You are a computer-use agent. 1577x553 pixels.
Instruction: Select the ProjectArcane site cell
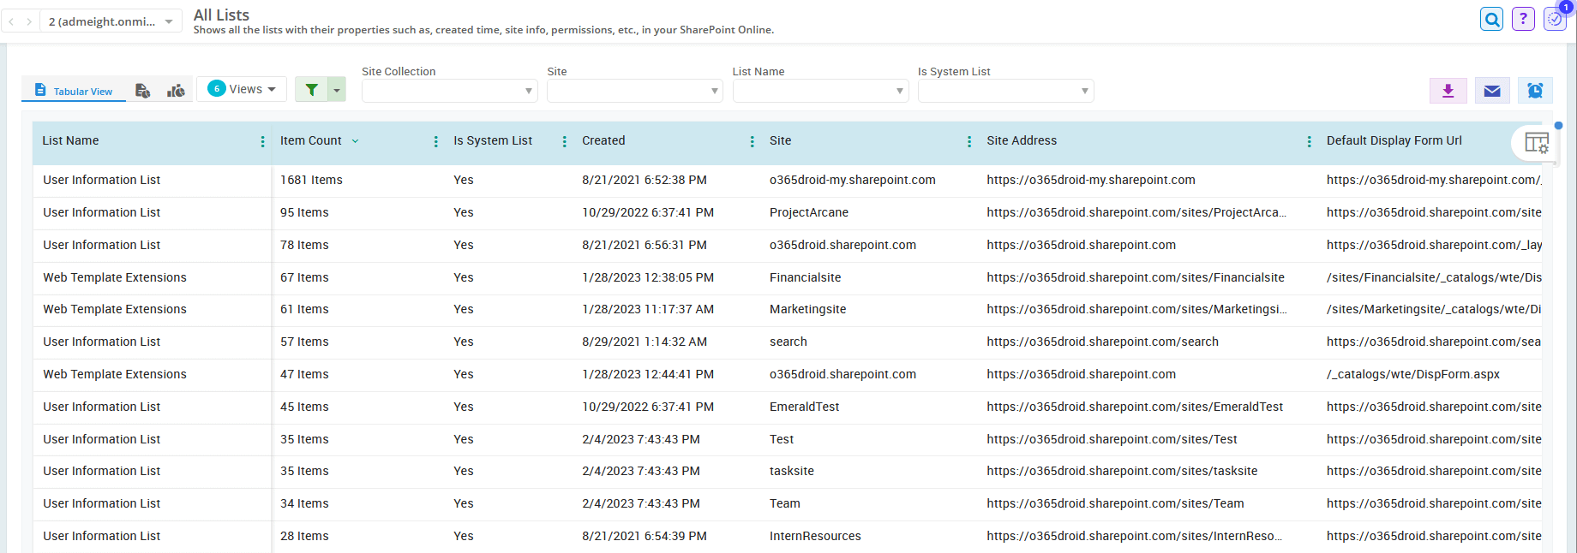point(809,212)
